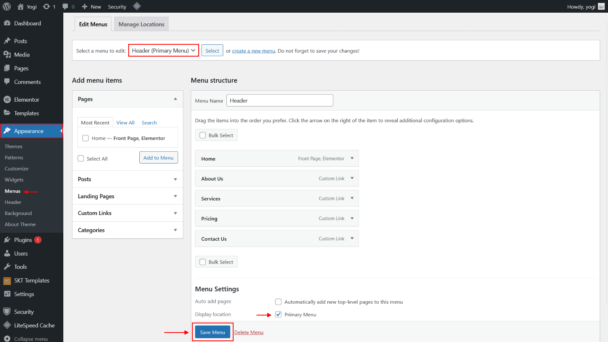This screenshot has width=608, height=342.
Task: Check Automatically add new top-level pages
Action: 278,302
